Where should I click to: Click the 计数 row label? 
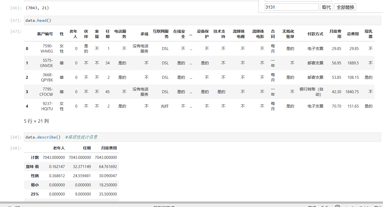[x=35, y=158]
